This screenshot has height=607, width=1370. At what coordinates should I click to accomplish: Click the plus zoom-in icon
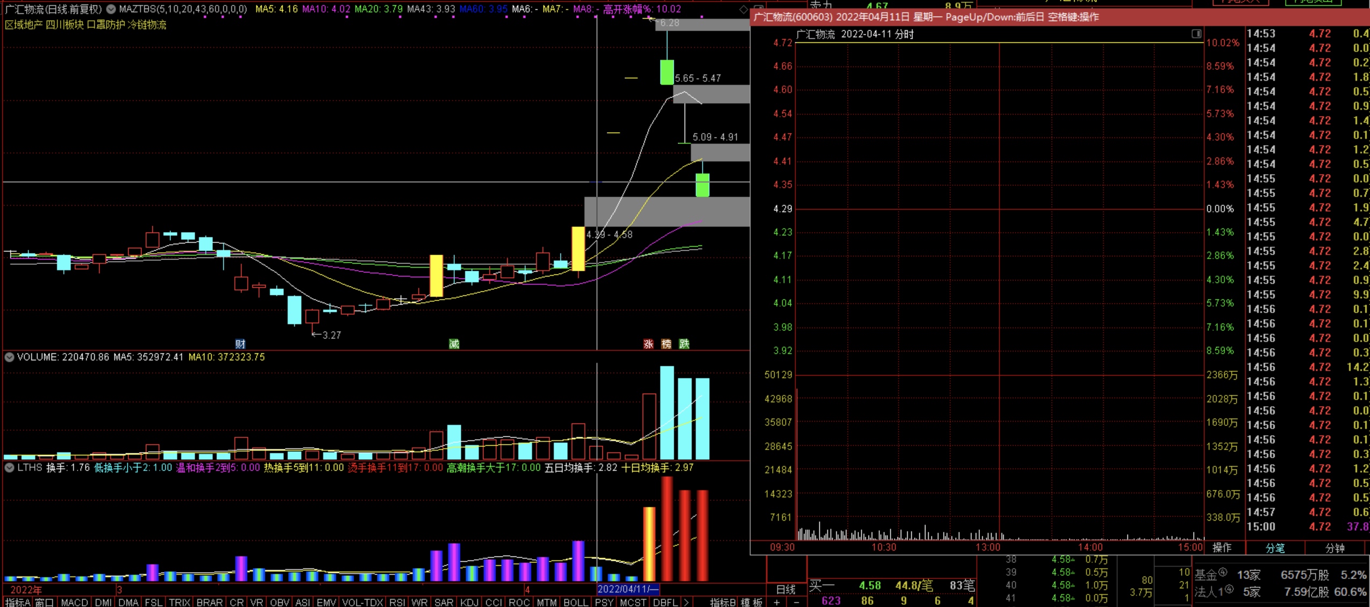[x=776, y=602]
